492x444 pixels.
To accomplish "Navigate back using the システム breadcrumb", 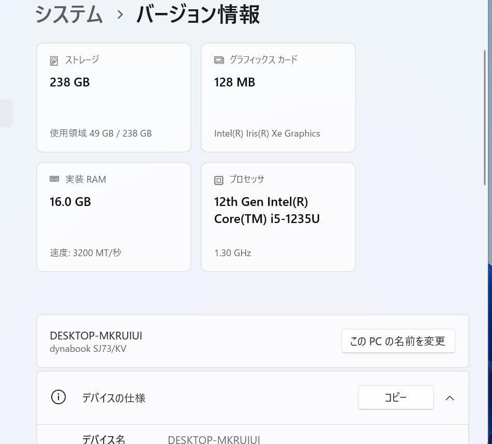I will click(68, 14).
